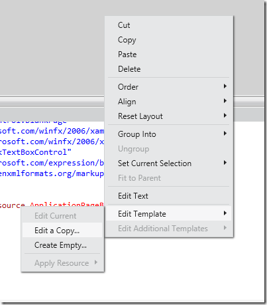Select the Edit Template menu item
The width and height of the screenshot is (267, 305).
[169, 214]
